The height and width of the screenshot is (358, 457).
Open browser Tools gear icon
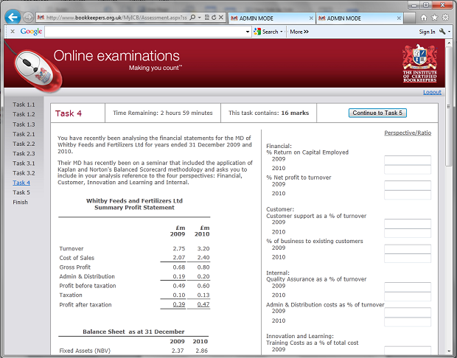(x=445, y=18)
